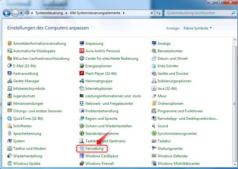Open the Kleine Symbole view dropdown
Viewport: 238px width, 169px height.
[197, 28]
